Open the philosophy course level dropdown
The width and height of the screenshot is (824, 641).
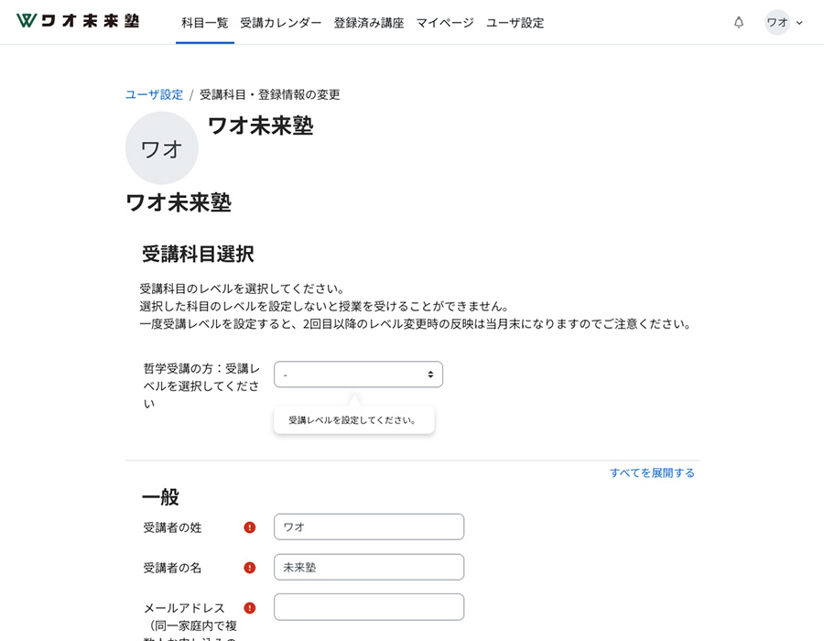[358, 374]
